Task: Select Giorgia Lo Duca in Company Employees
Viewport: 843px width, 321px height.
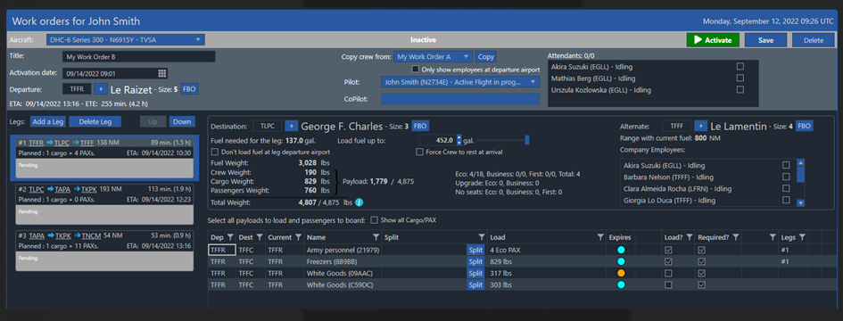Action: click(x=786, y=200)
